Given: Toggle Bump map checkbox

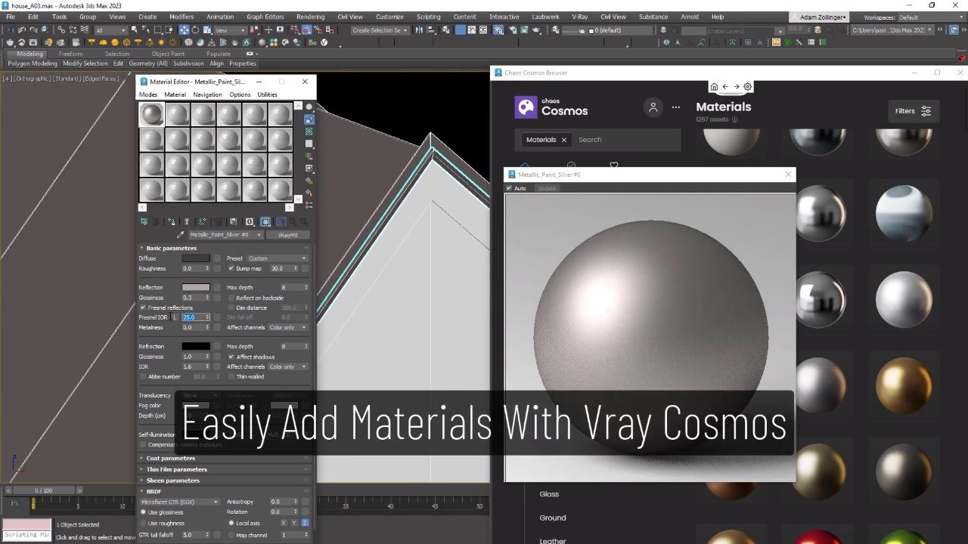Looking at the screenshot, I should [231, 268].
